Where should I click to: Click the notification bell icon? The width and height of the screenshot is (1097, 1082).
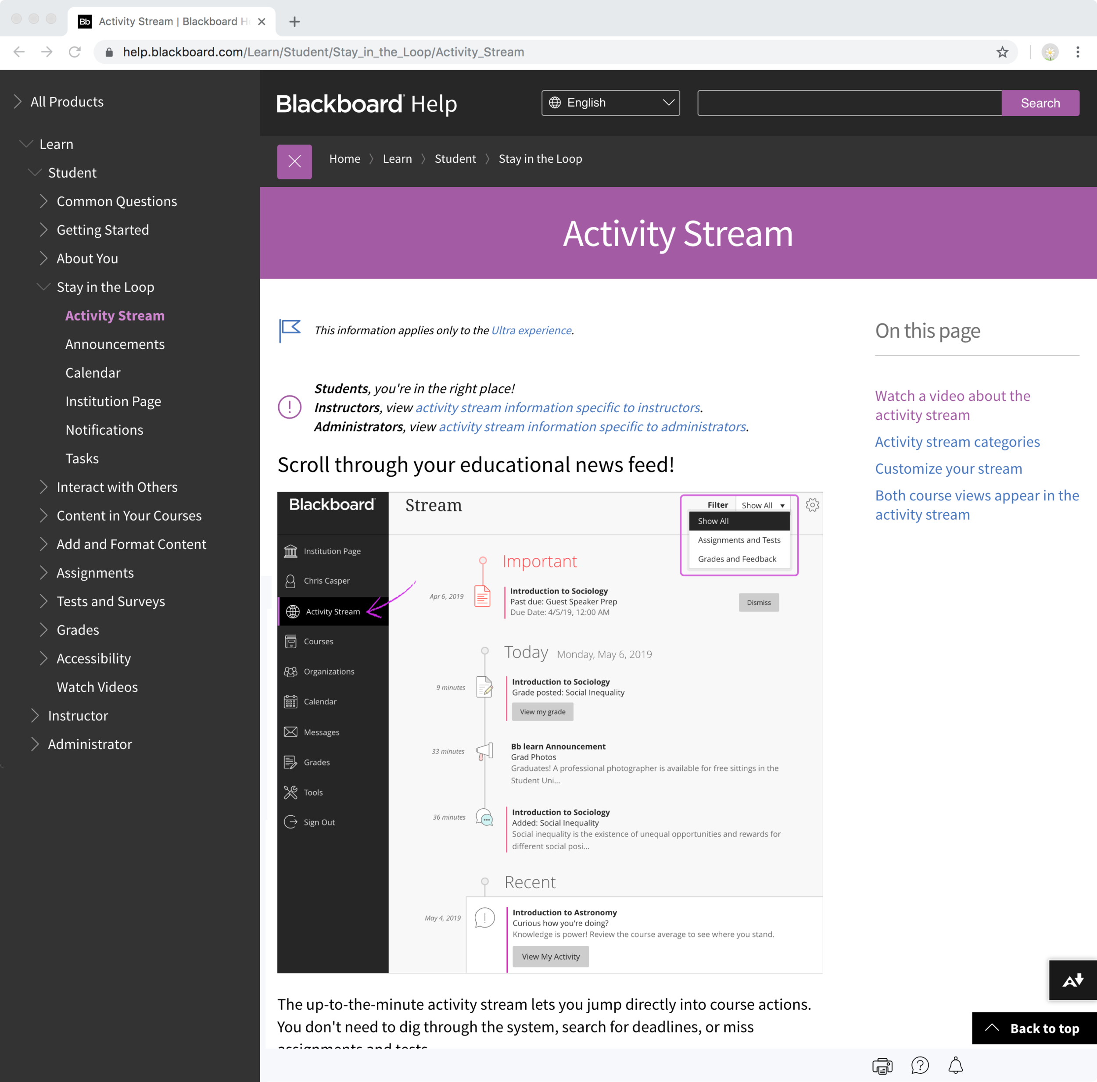pyautogui.click(x=956, y=1065)
